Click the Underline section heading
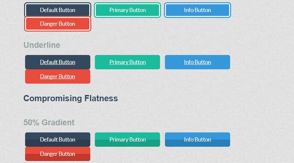 click(x=42, y=45)
